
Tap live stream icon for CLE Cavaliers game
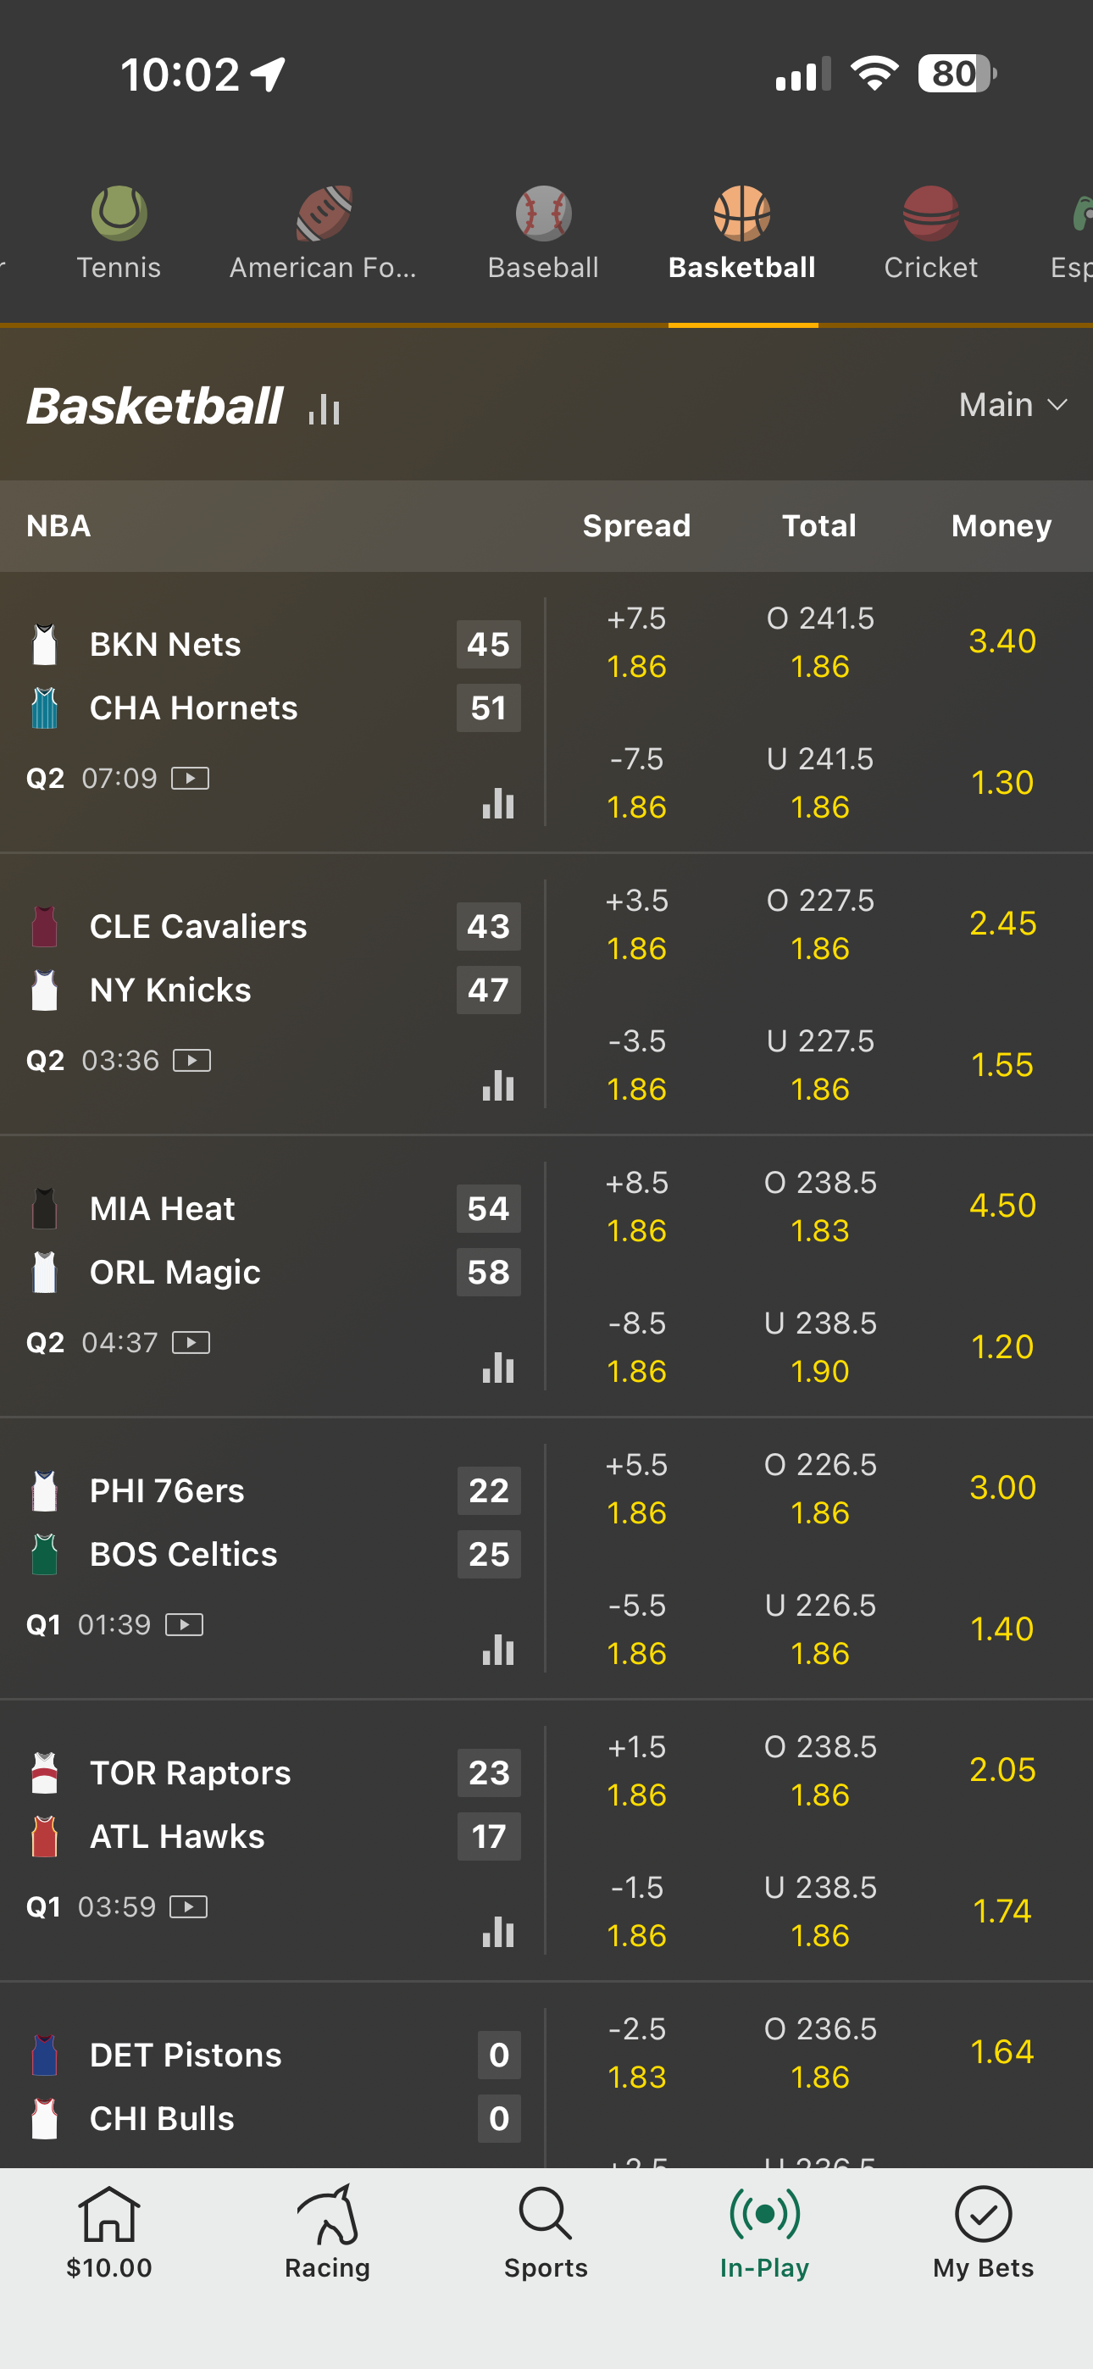(191, 1060)
